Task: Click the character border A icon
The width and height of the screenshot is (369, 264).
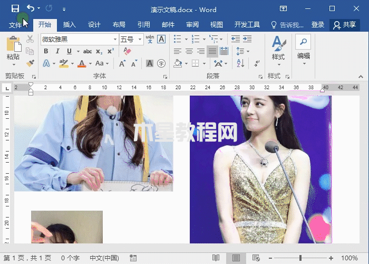Action: pos(161,39)
